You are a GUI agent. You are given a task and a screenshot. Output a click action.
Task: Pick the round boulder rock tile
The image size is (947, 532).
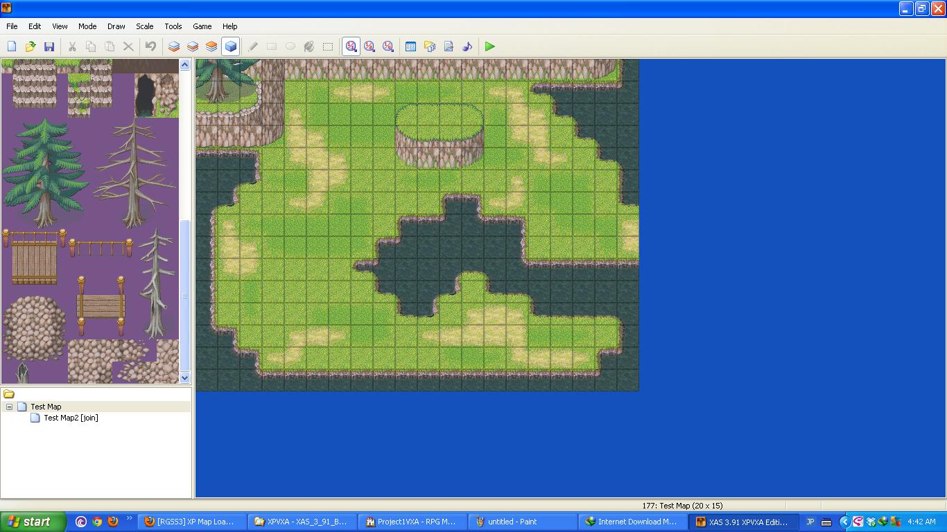click(35, 328)
